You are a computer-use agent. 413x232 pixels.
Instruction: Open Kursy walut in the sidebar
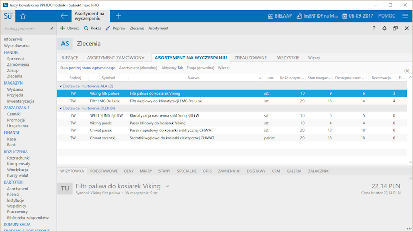18,175
